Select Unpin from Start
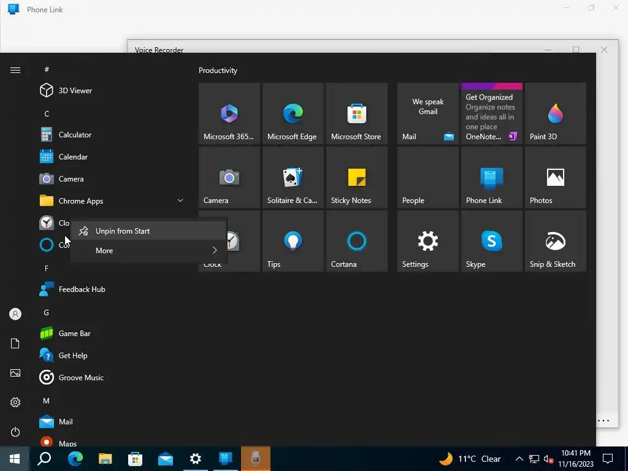628x471 pixels. tap(148, 231)
